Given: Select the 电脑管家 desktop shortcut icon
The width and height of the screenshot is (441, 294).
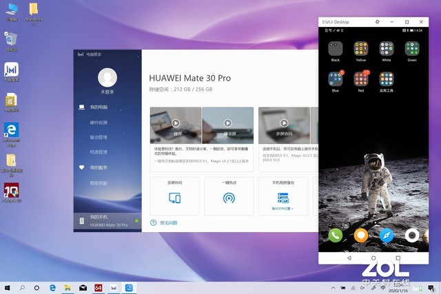Looking at the screenshot, I should tap(11, 72).
